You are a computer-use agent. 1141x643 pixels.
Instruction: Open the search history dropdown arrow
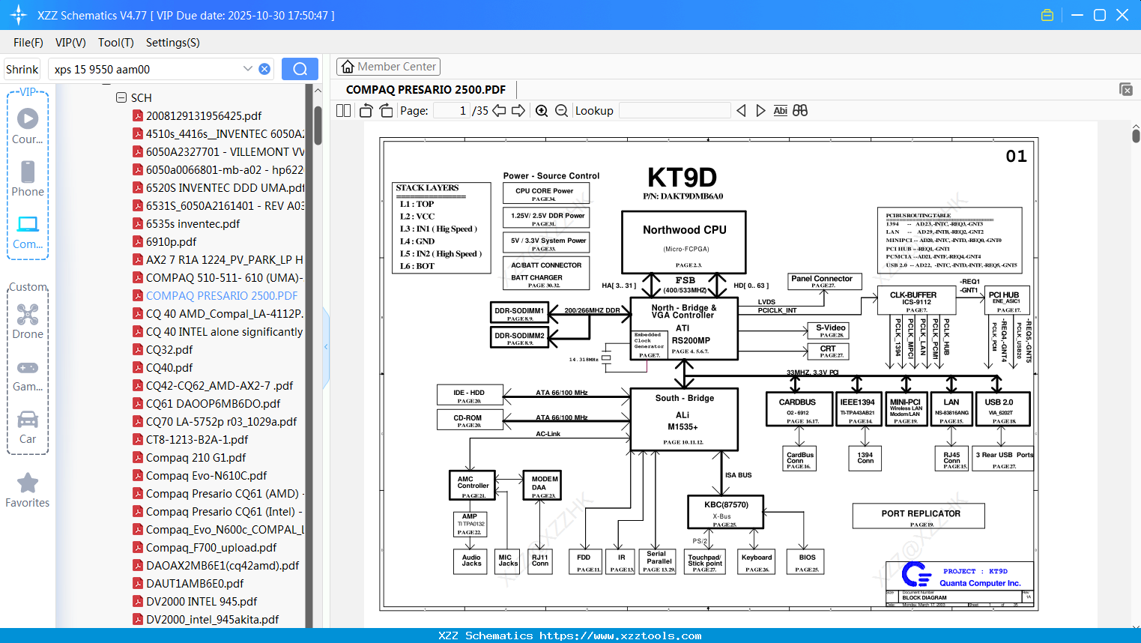248,69
